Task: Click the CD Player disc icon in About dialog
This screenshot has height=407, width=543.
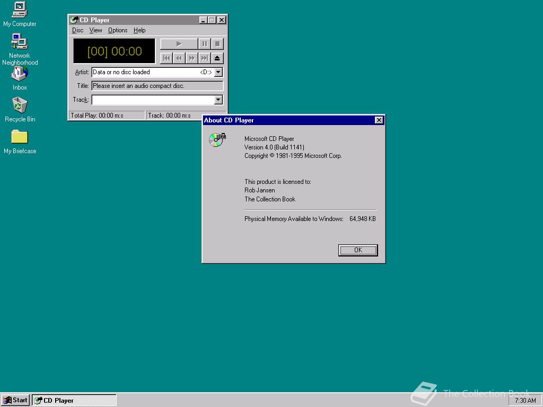Action: [217, 139]
